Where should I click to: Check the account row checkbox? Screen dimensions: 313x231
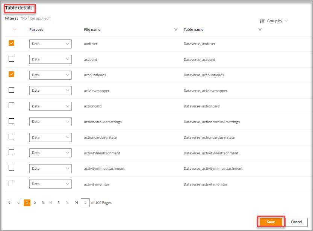pyautogui.click(x=12, y=59)
